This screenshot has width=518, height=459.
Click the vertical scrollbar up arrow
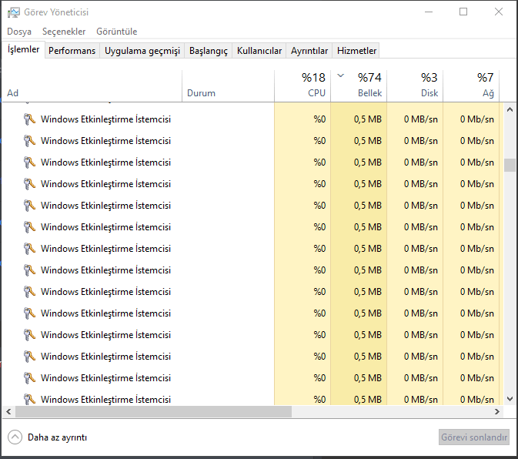coord(510,109)
